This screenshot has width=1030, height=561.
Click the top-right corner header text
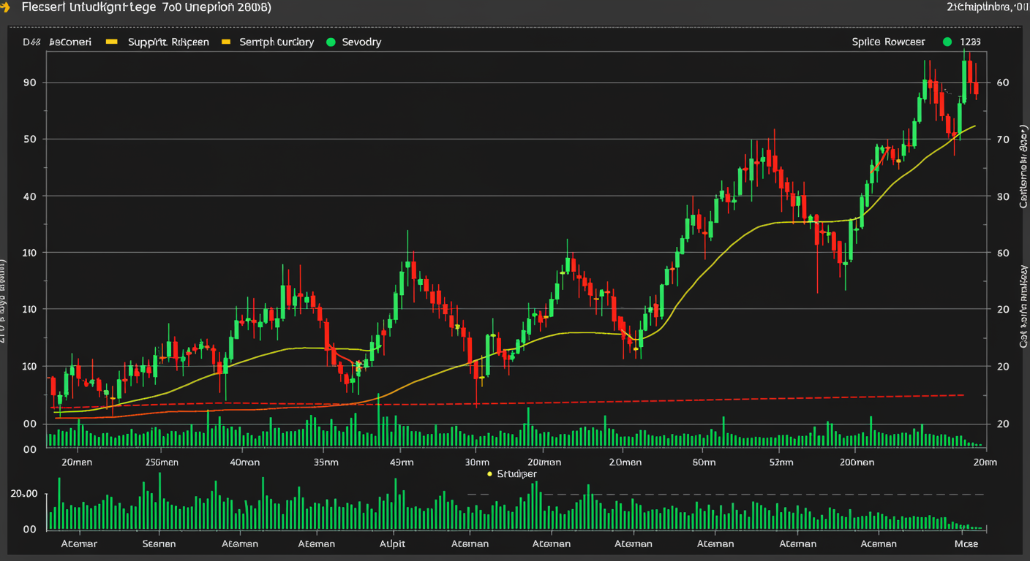[980, 7]
